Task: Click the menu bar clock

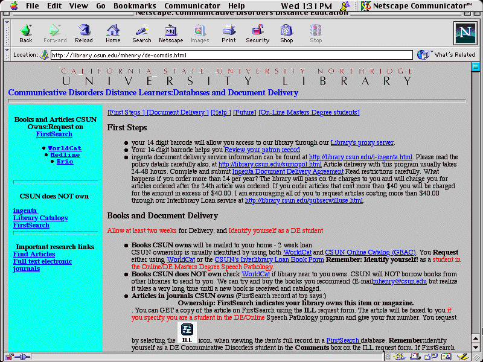Action: 307,5
